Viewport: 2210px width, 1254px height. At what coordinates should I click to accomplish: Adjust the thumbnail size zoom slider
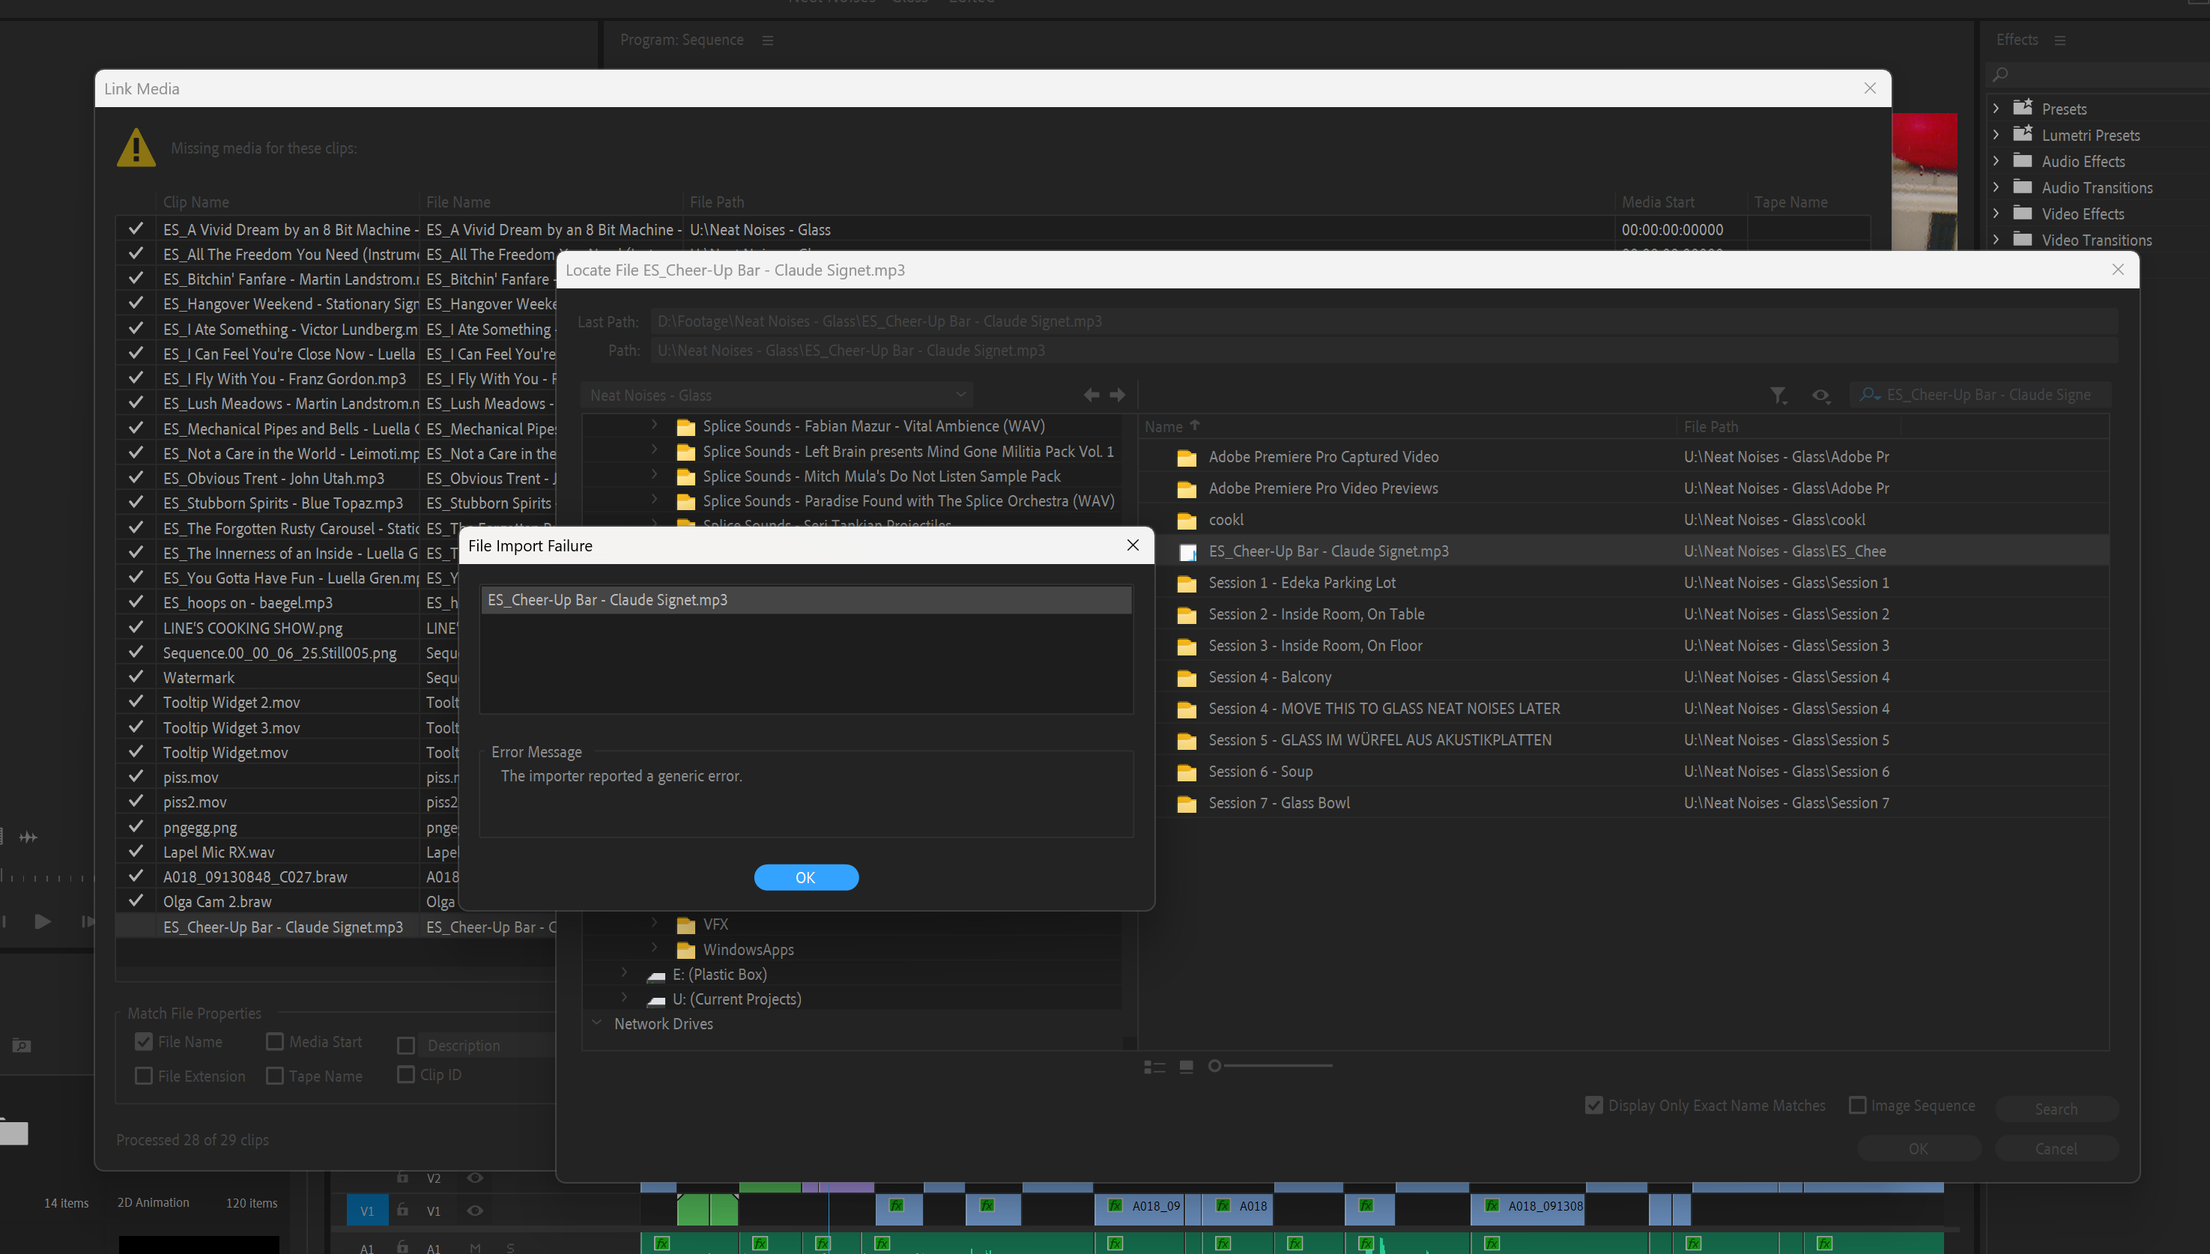[x=1213, y=1065]
